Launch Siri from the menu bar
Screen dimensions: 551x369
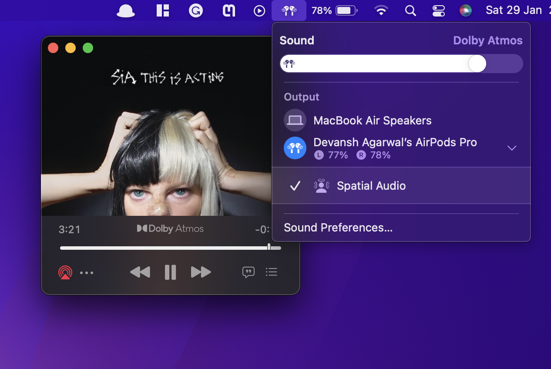click(466, 10)
